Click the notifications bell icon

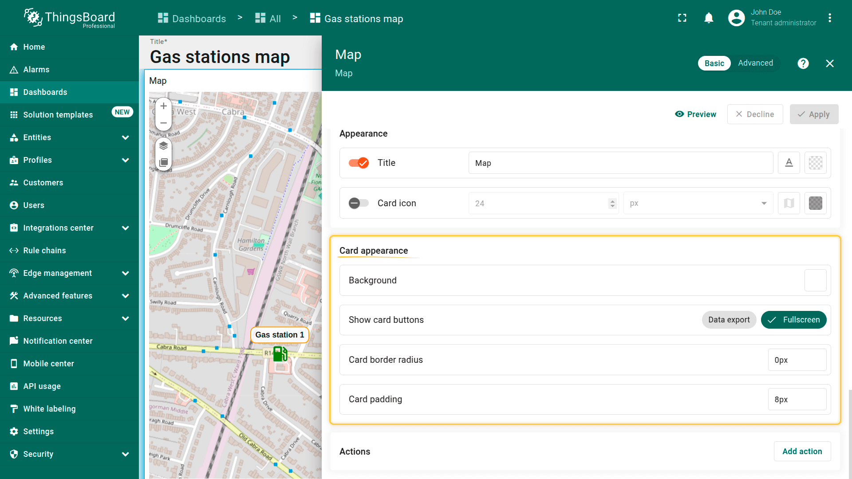click(709, 18)
